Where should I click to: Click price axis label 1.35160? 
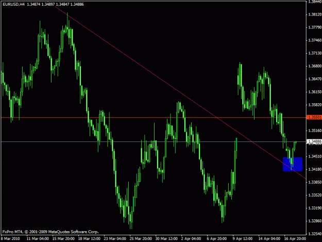tap(315, 131)
